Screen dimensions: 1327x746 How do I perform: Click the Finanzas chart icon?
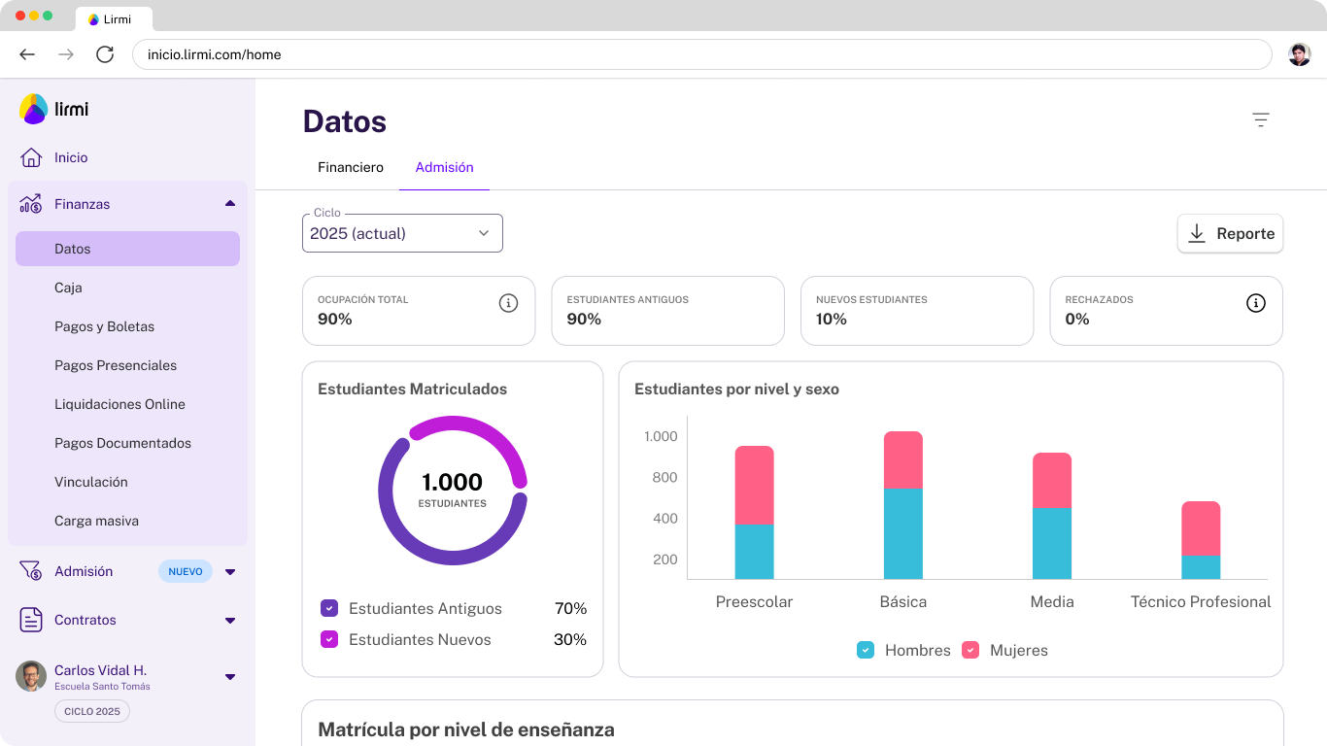point(31,204)
